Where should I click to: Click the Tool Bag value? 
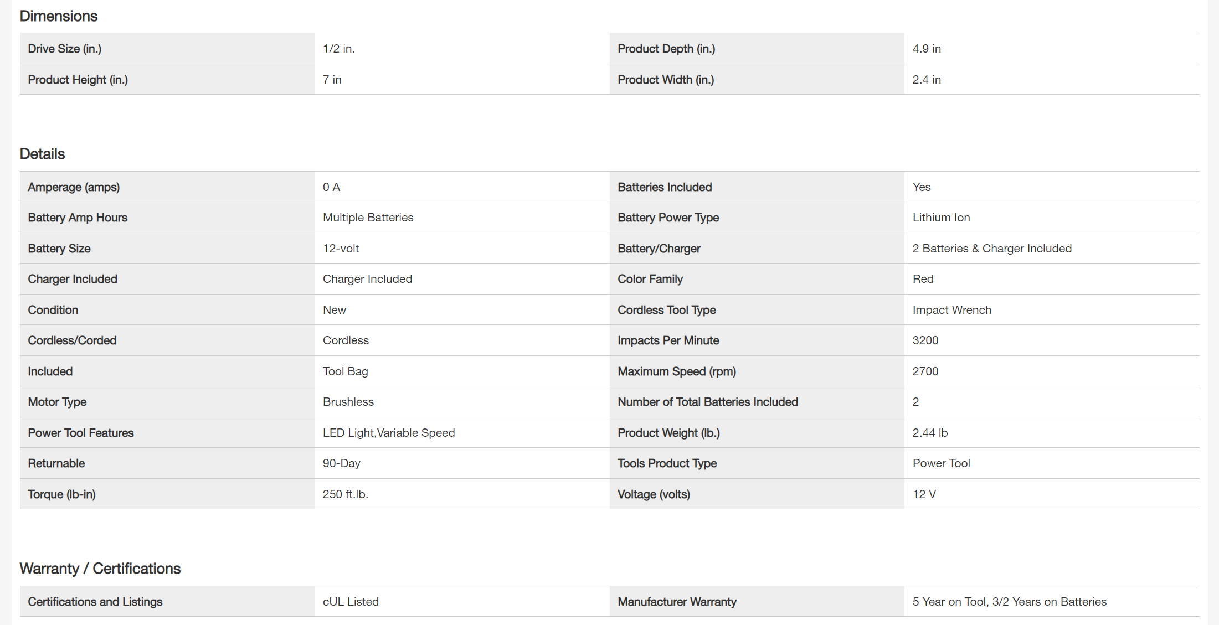(x=346, y=371)
